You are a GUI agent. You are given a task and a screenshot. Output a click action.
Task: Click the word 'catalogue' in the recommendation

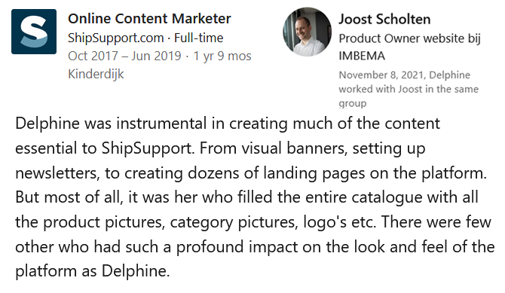point(387,197)
